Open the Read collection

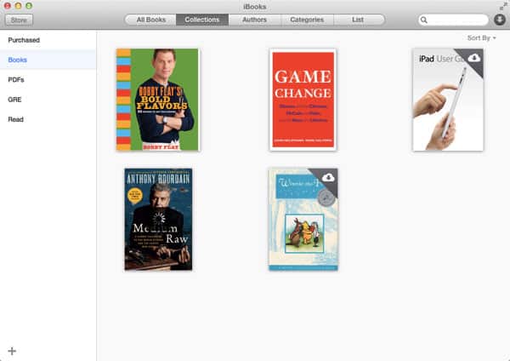(x=16, y=119)
